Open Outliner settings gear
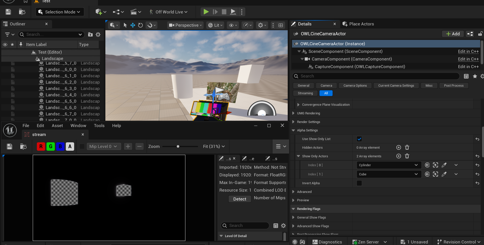This screenshot has height=245, width=484. pos(98,34)
